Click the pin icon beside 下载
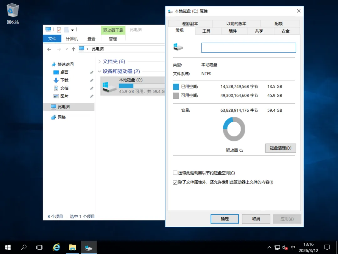338x254 pixels. click(92, 81)
